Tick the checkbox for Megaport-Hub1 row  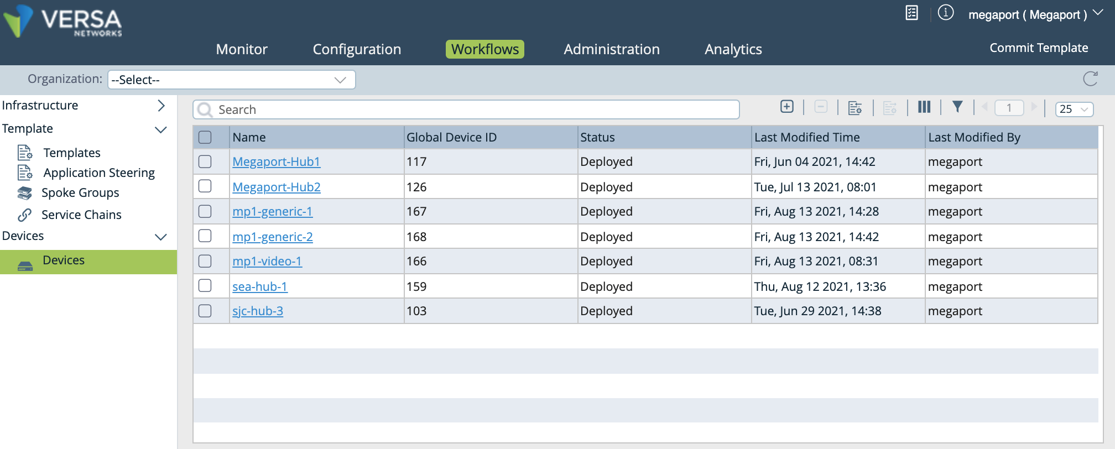[x=205, y=161]
